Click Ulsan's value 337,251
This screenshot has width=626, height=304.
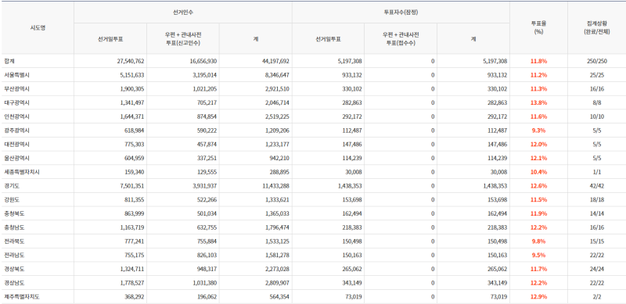207,158
